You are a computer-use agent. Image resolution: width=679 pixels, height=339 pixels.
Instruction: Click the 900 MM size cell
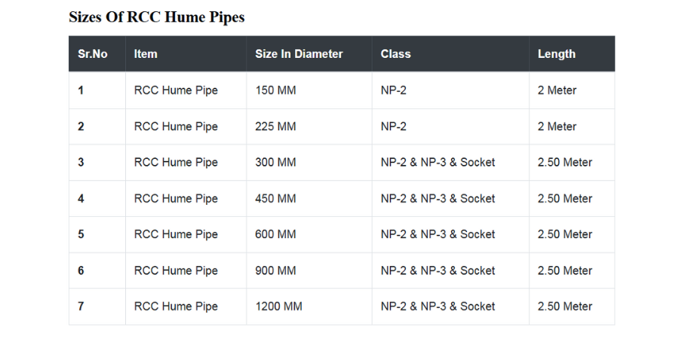309,270
